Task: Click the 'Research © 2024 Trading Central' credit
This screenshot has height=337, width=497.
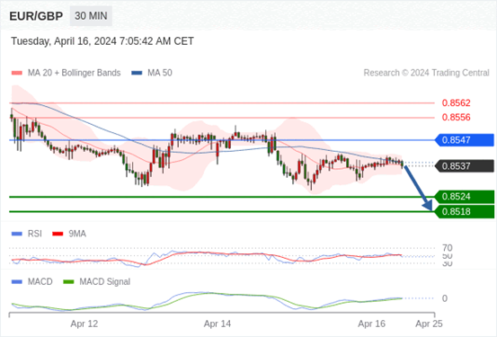Action: click(427, 73)
